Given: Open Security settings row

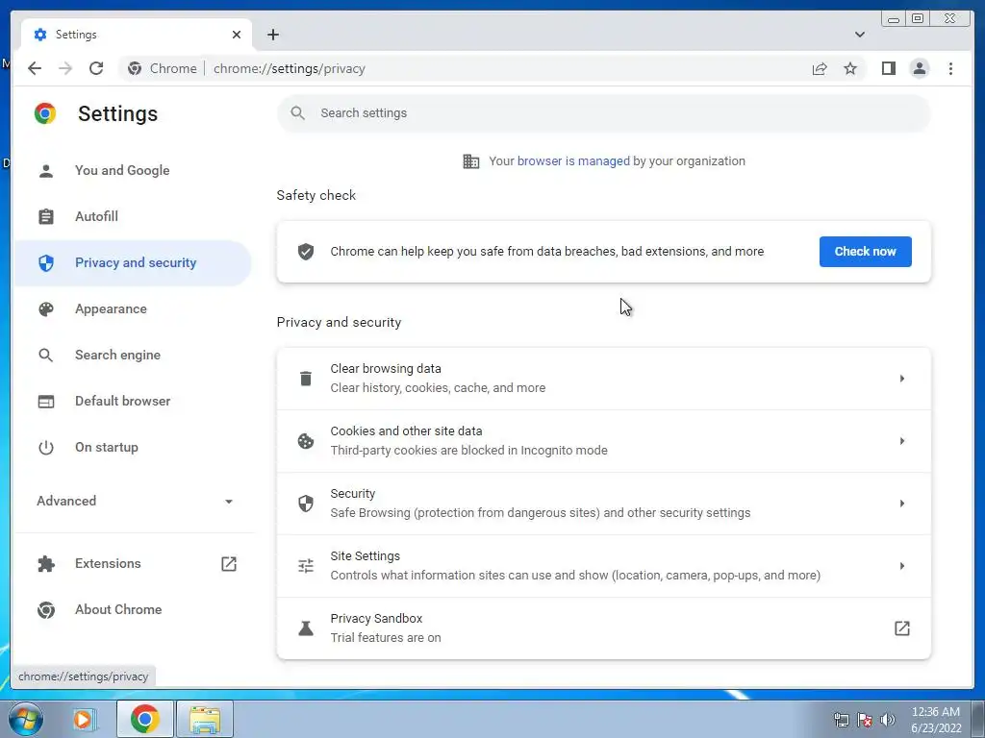Looking at the screenshot, I should coord(604,504).
